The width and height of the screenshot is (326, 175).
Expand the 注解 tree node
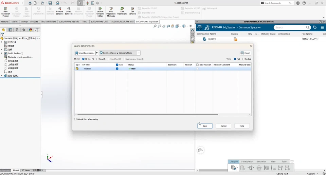click(2, 50)
